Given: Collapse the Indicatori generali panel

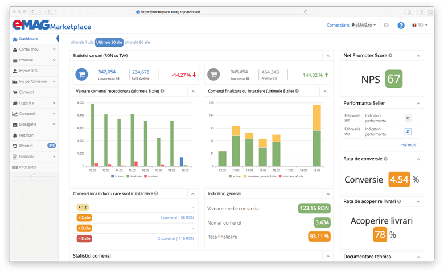Looking at the screenshot, I should pyautogui.click(x=328, y=194).
